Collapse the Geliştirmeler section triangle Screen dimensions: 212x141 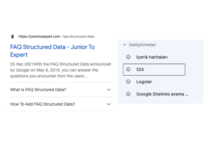click(x=125, y=45)
